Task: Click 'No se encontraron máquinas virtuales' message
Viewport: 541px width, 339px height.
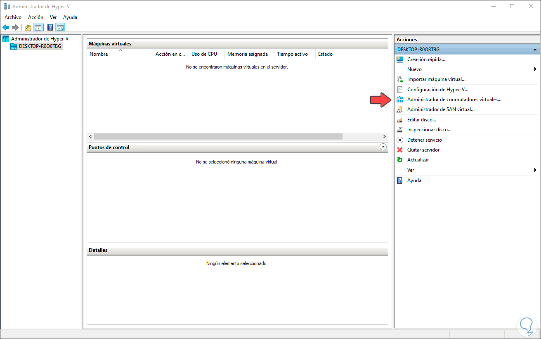Action: point(237,67)
